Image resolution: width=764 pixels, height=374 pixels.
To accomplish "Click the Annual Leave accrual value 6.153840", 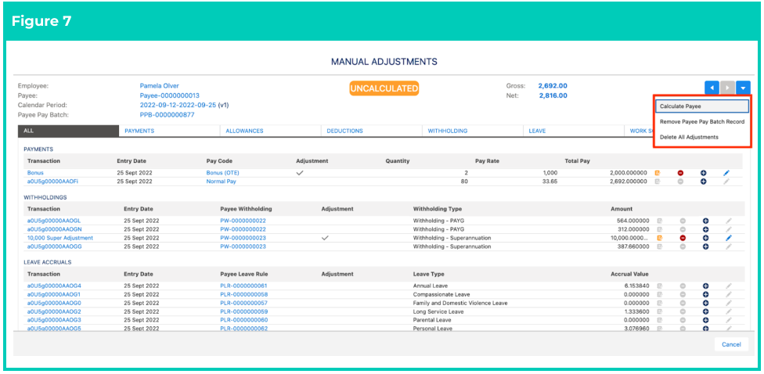I will tap(637, 286).
